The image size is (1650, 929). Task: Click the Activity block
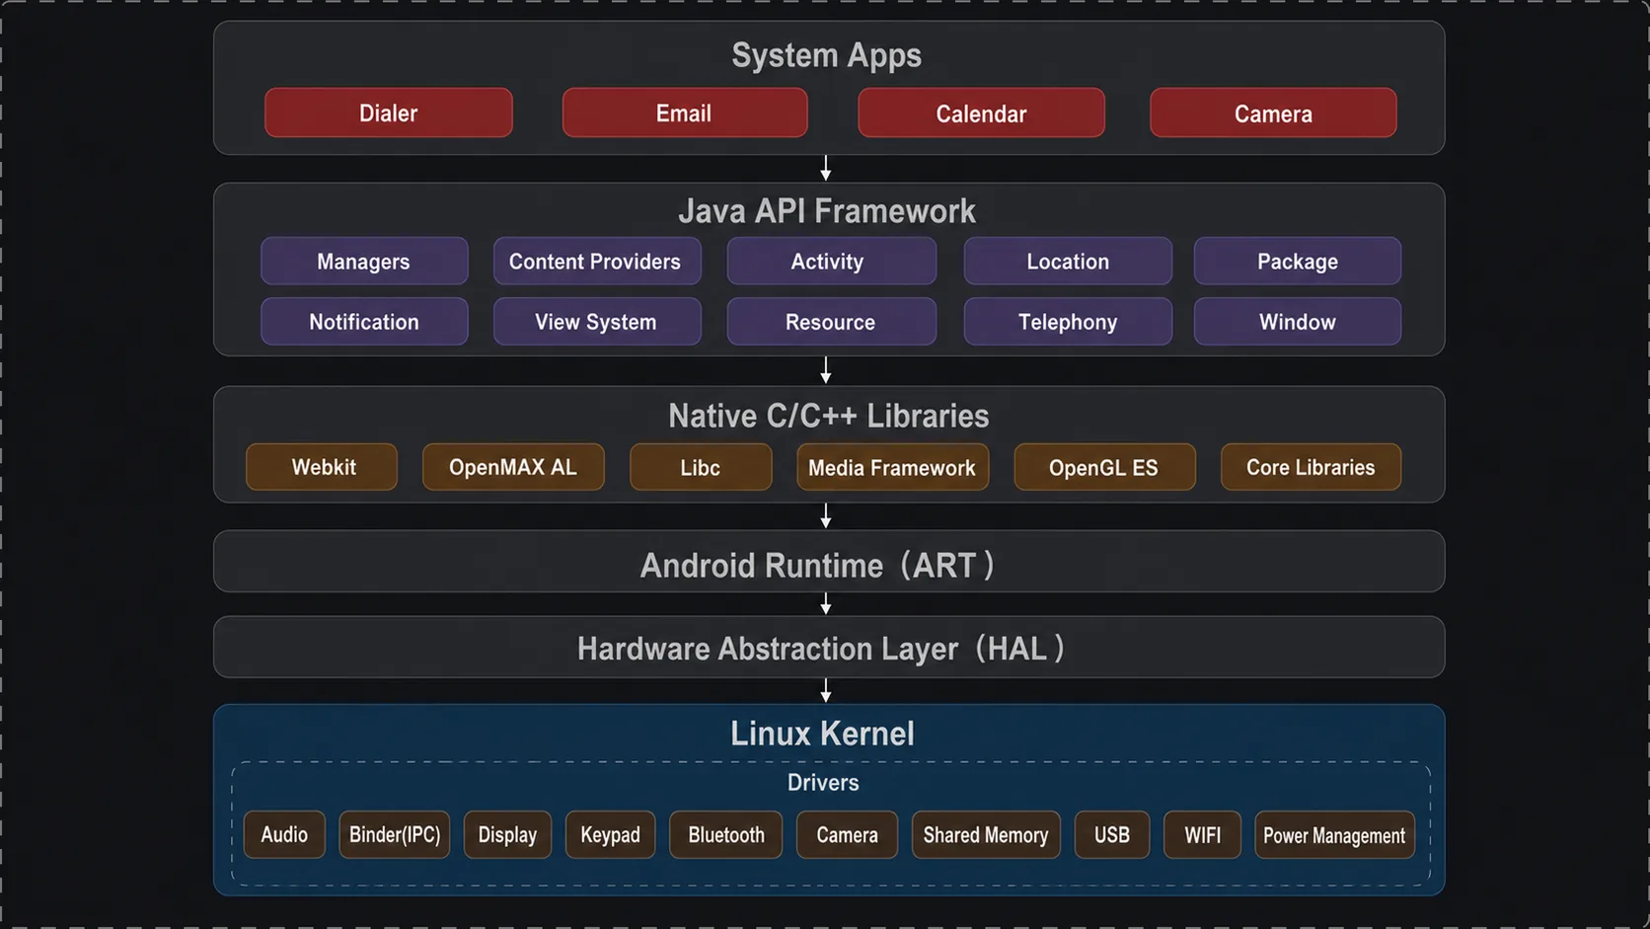(831, 261)
